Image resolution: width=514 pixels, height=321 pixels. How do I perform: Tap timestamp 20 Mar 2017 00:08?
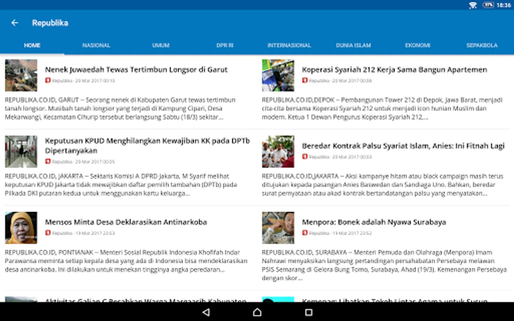click(x=352, y=81)
